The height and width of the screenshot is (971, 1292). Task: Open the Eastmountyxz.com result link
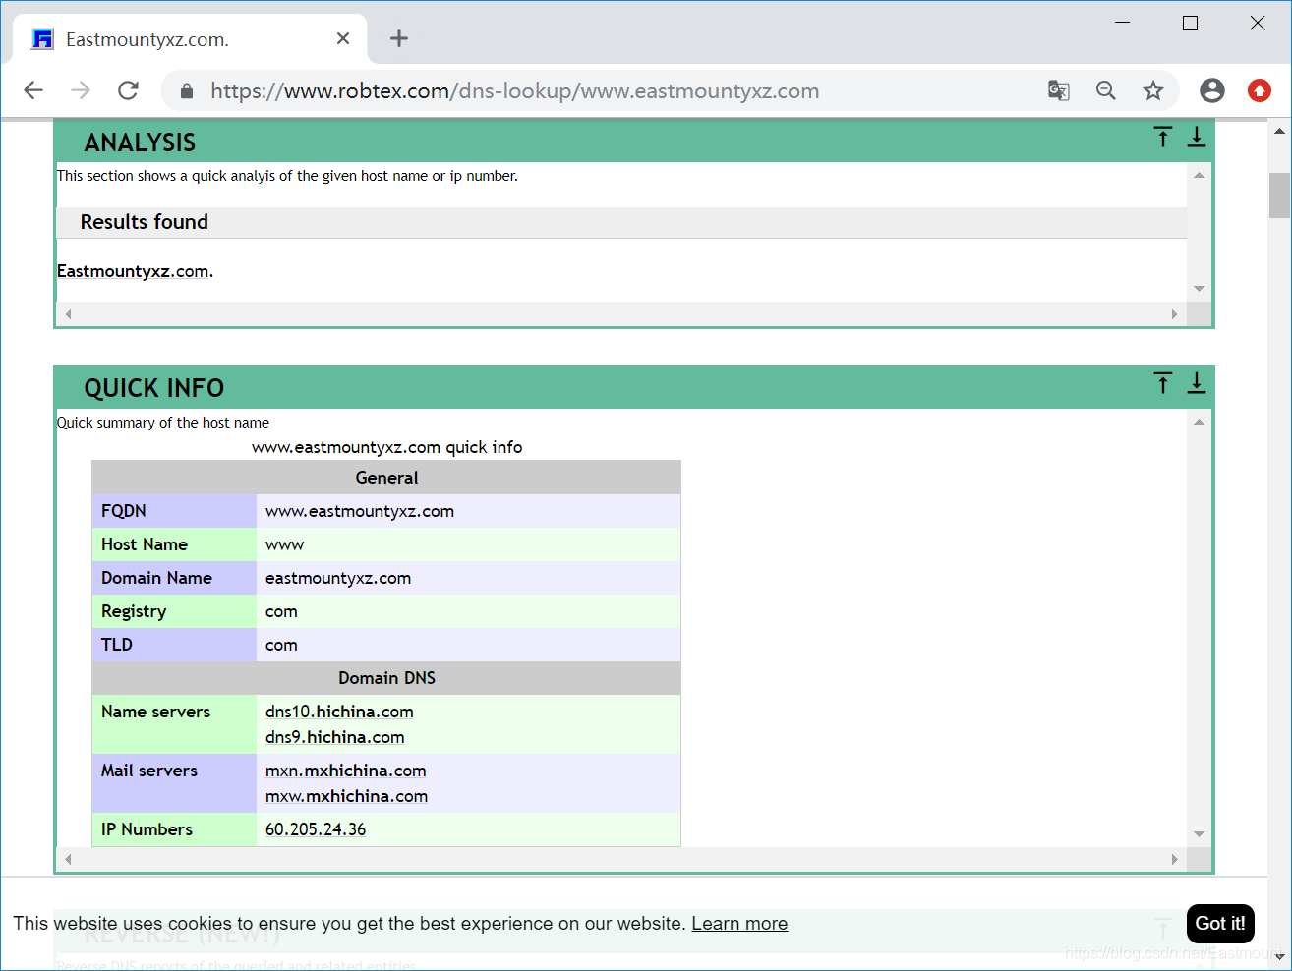tap(133, 271)
